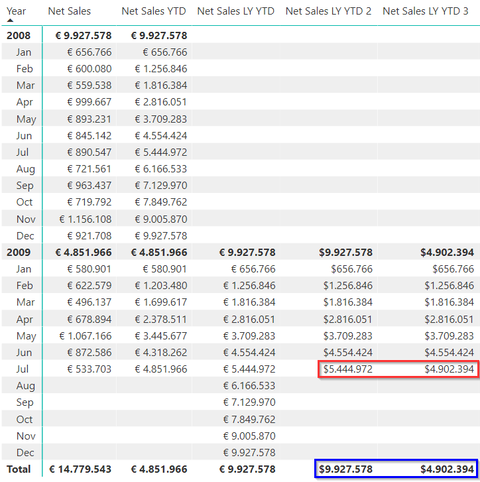
Task: Click the Net Sales LY YTD 2 header
Action: pos(328,11)
